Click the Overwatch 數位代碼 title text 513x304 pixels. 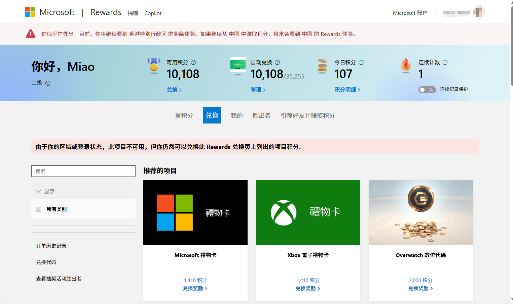pos(421,255)
